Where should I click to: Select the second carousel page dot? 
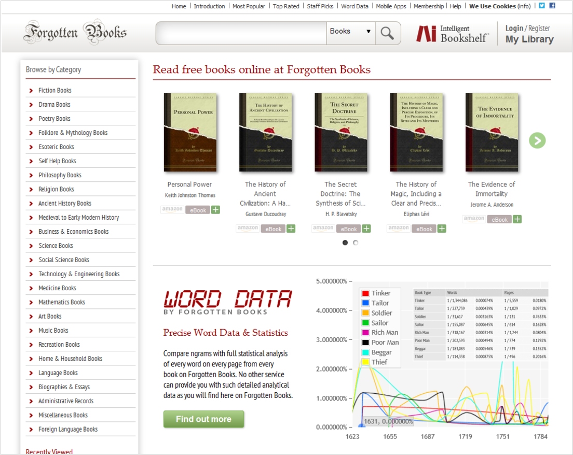coord(356,243)
